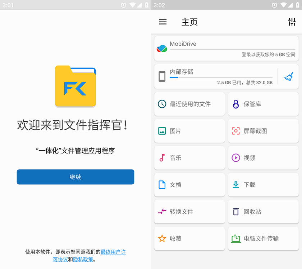The height and width of the screenshot is (269, 302).
Task: Tap the 主页 title
Action: pyautogui.click(x=189, y=22)
